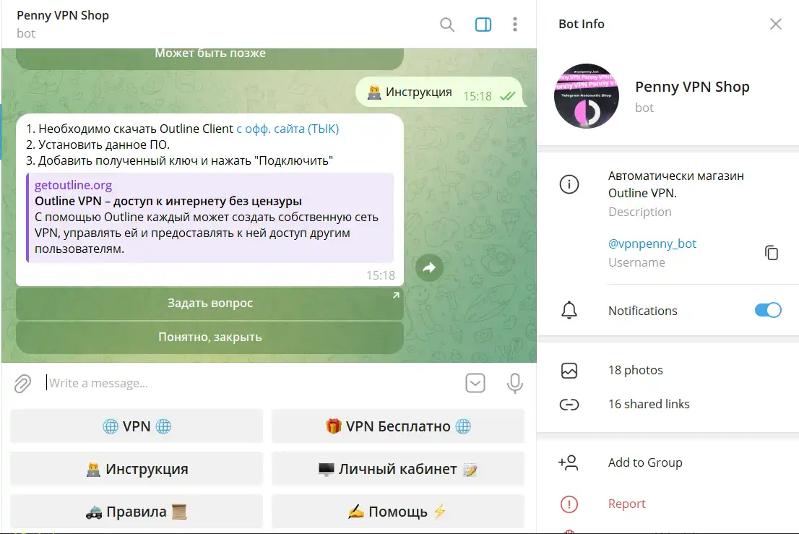
Task: Toggle the right sidebar panel icon
Action: (x=483, y=25)
